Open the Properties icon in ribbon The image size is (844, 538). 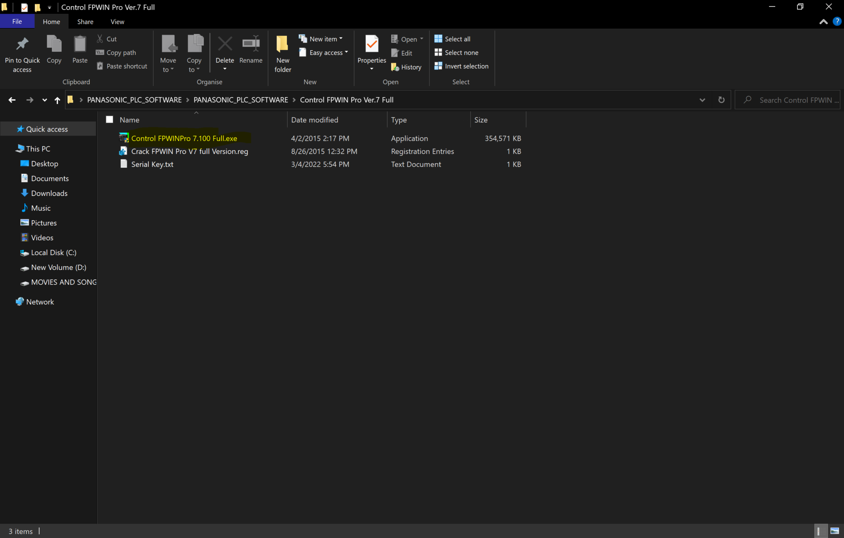371,44
